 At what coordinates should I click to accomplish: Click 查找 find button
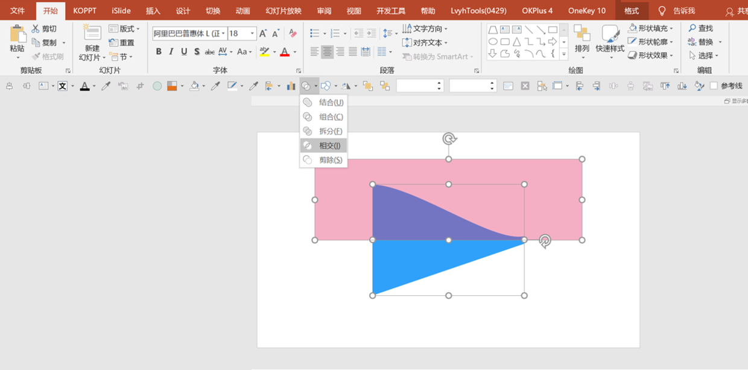coord(701,28)
